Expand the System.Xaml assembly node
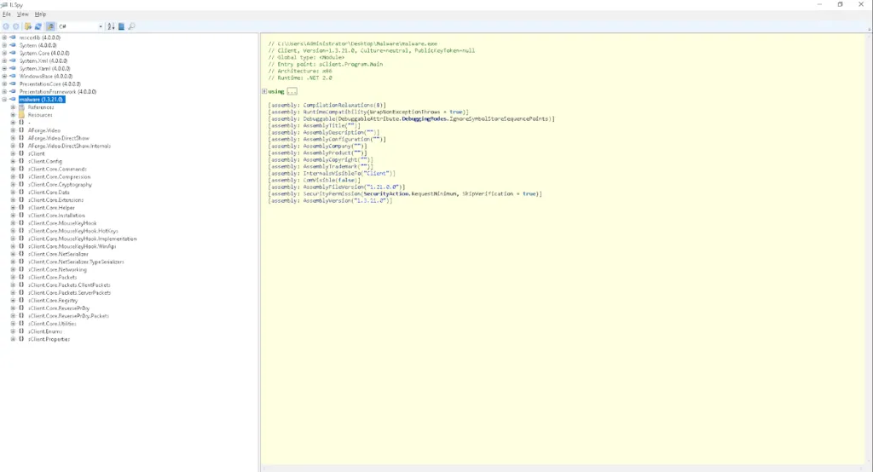Screen dimensions: 873x472 (x=4, y=68)
